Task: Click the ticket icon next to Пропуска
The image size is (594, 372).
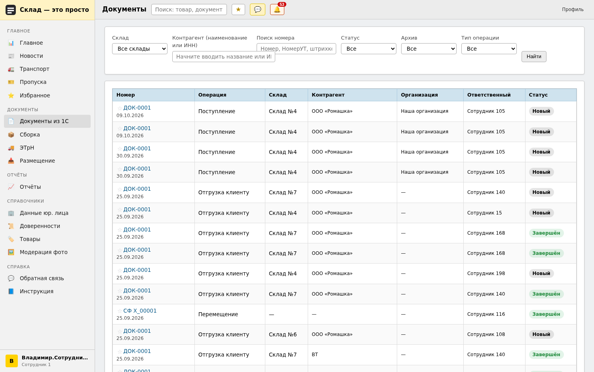Action: click(11, 82)
